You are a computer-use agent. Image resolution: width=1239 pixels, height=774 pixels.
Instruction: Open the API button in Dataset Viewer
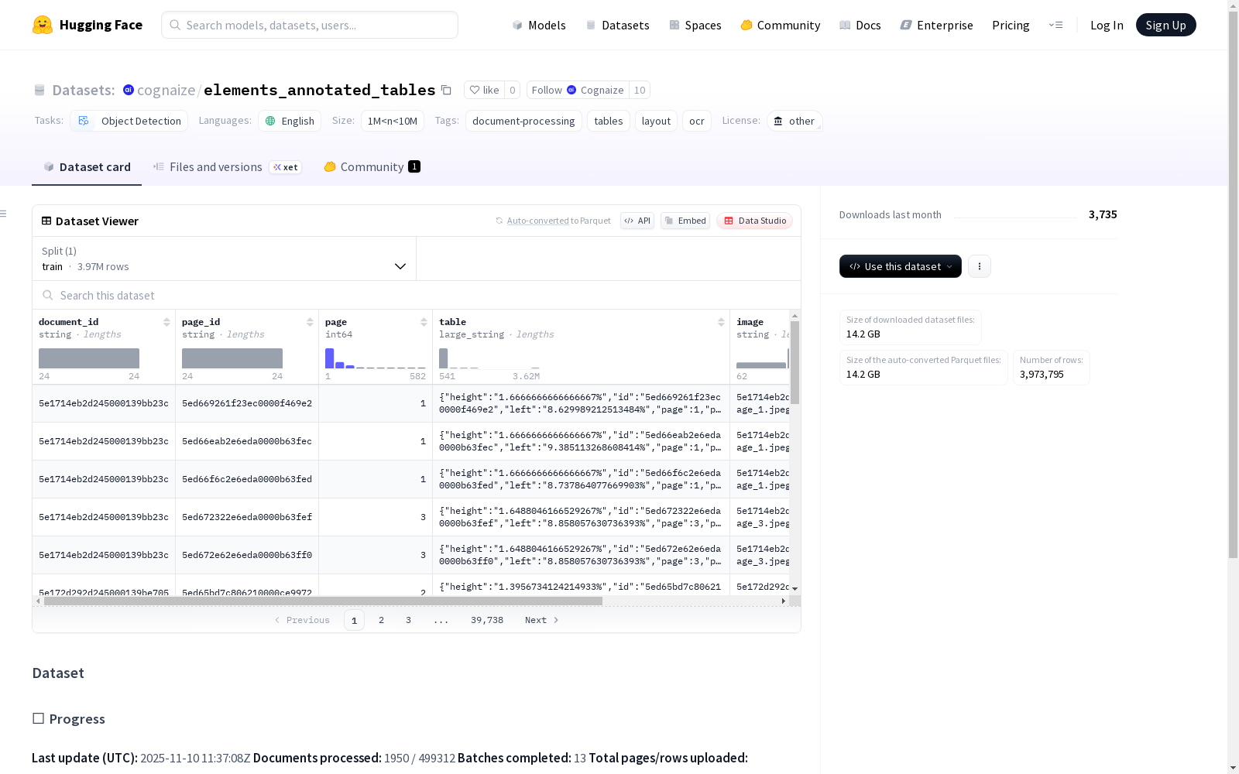[x=637, y=221]
